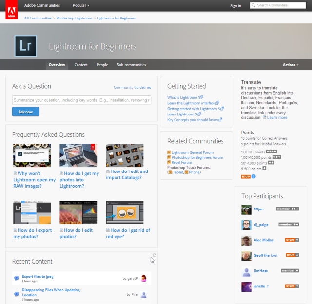Open Geoff the kiwi's profile link
312x304 pixels.
click(265, 255)
